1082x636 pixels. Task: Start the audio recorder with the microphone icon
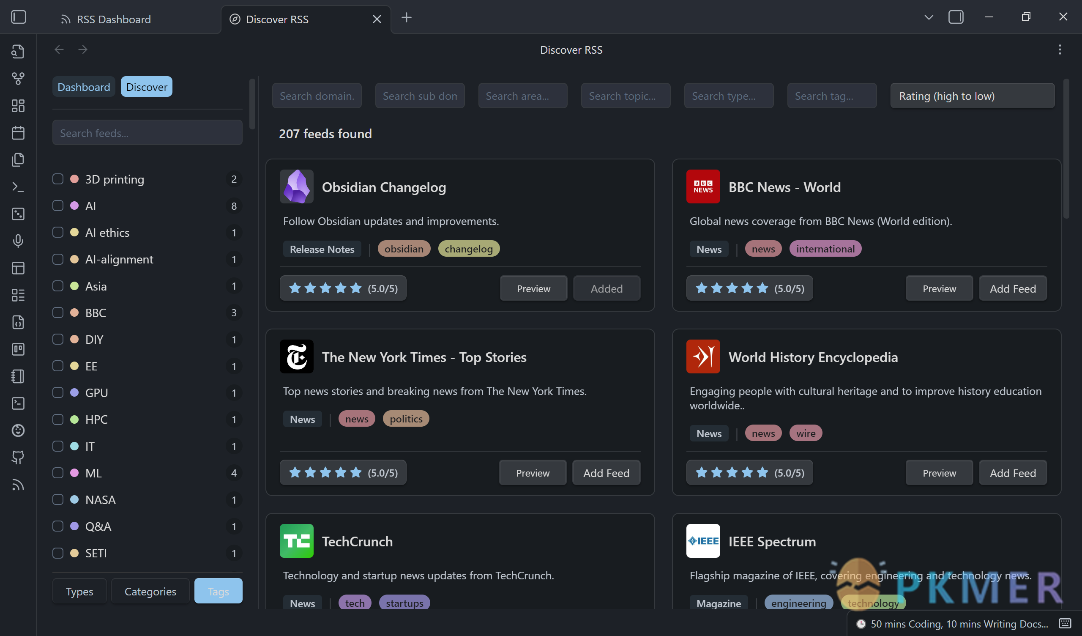click(x=18, y=241)
